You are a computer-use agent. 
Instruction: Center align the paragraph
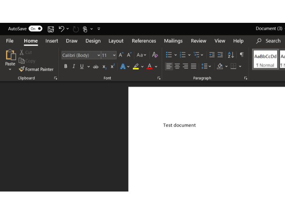(177, 66)
